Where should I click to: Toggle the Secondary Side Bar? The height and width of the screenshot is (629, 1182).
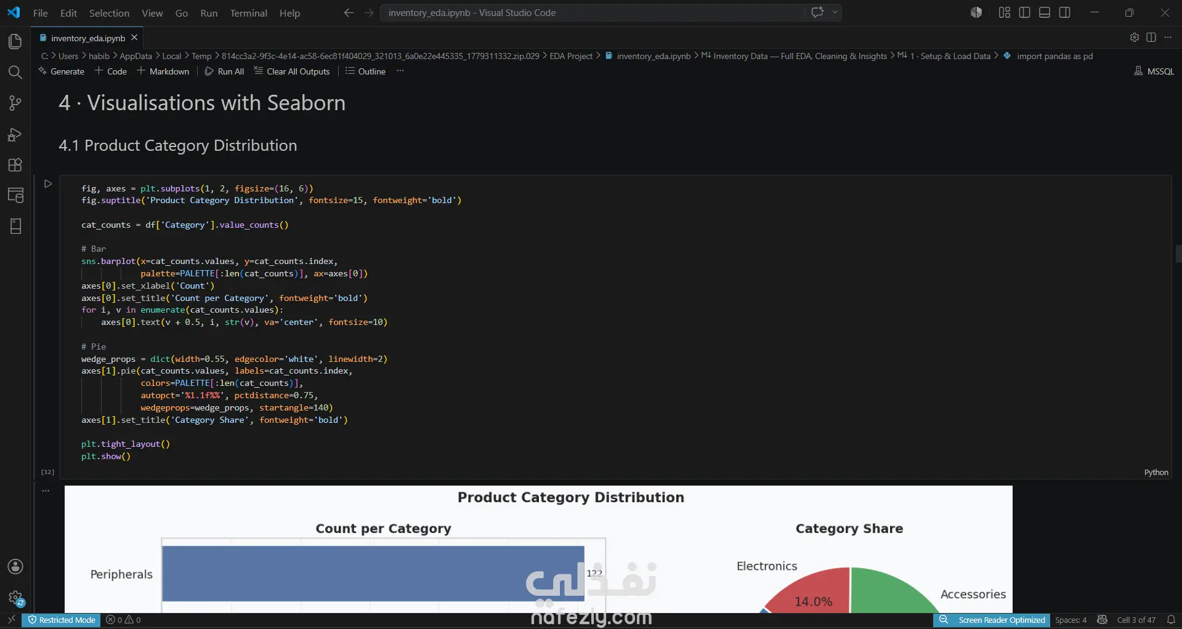click(x=1065, y=12)
